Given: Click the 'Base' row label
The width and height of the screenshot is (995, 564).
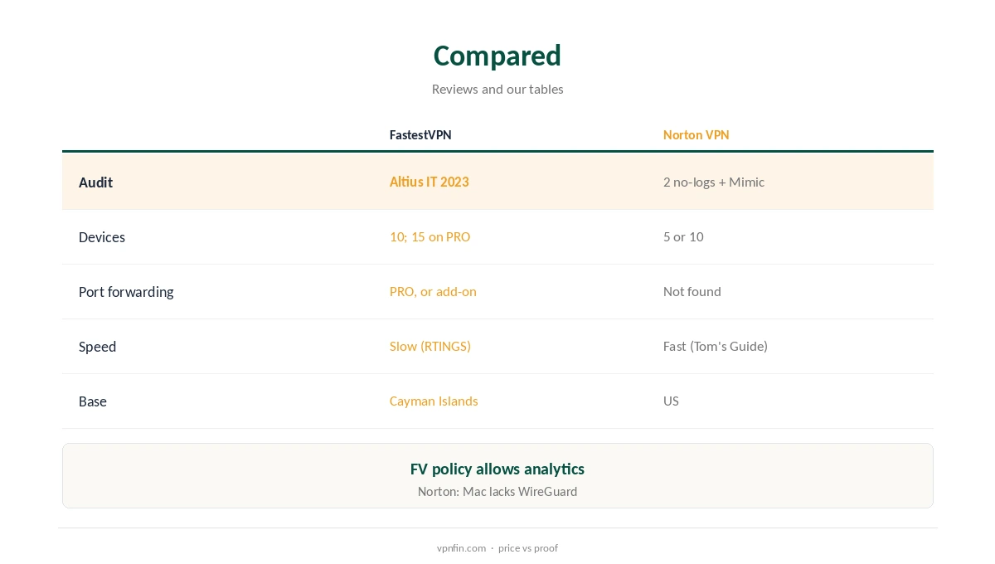Looking at the screenshot, I should pos(93,401).
